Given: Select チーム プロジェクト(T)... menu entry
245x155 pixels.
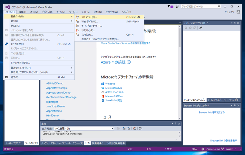Looking at the screenshot, I should pos(109,26).
